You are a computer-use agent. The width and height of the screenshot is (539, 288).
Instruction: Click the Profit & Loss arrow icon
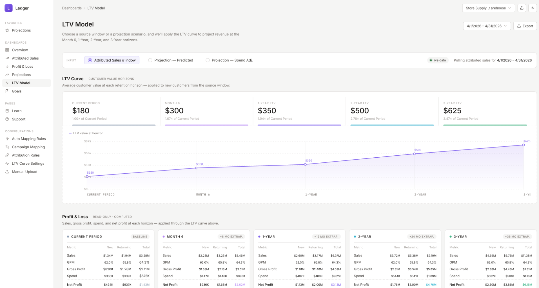[x=7, y=67]
